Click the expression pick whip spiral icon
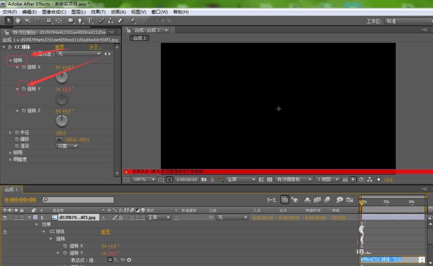 pyautogui.click(x=123, y=260)
